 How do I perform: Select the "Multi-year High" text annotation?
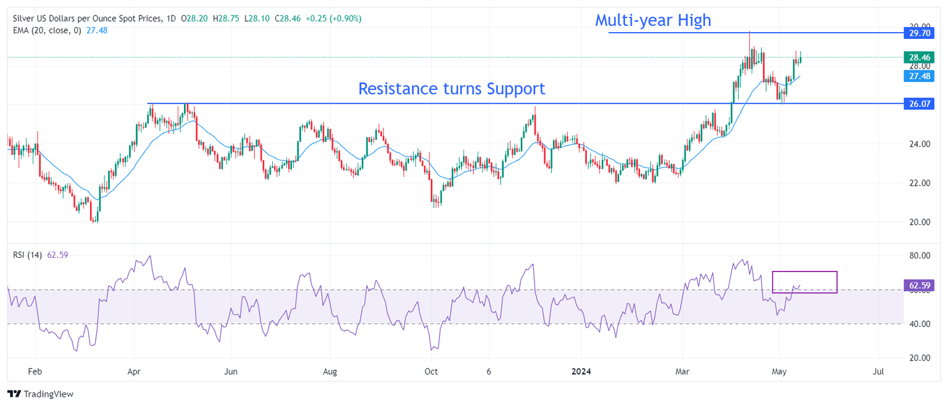652,20
